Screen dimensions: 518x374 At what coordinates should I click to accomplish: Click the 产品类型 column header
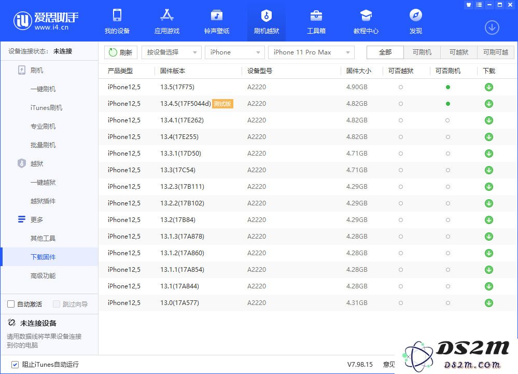click(x=120, y=71)
